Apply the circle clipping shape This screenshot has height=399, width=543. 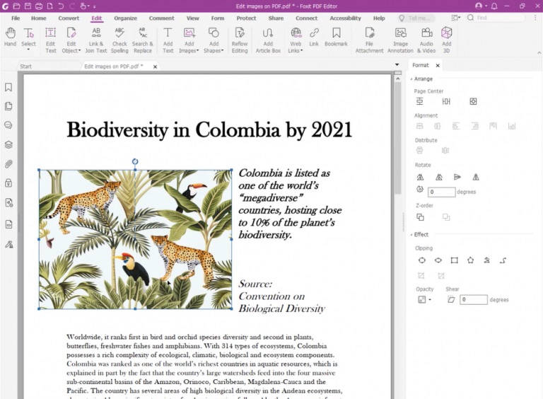point(422,260)
